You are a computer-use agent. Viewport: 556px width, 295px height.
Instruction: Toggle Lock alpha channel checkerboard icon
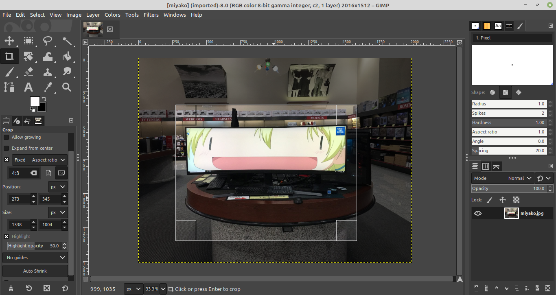516,200
